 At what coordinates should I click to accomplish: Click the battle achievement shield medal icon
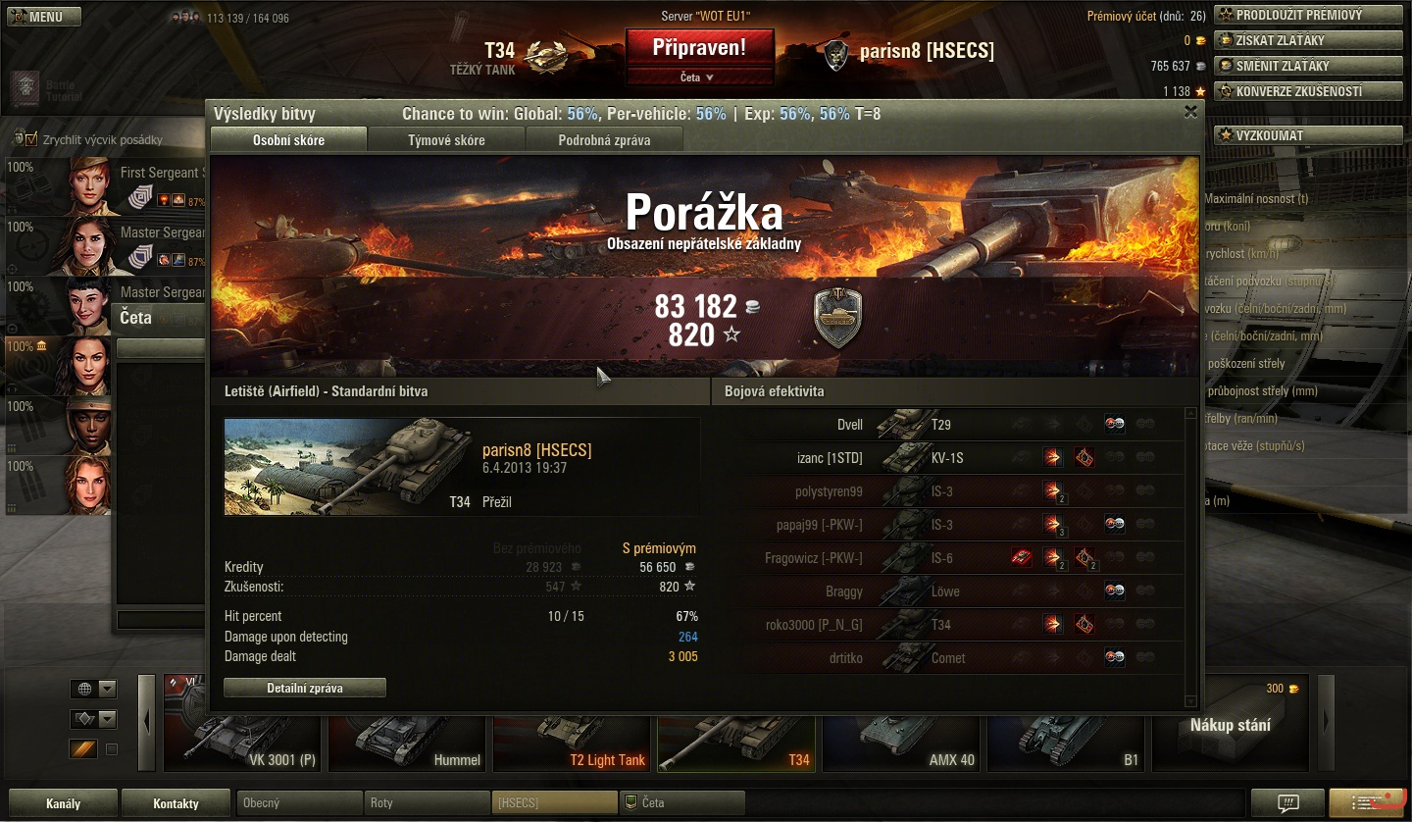tap(837, 318)
